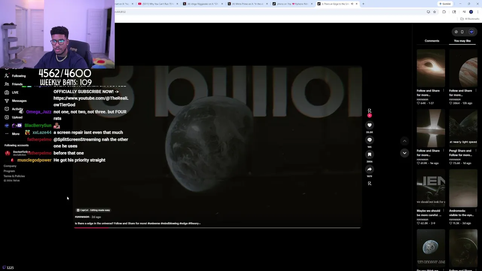Viewport: 482px width, 271px height.
Task: Expand the More menu in the sidebar
Action: point(12,134)
